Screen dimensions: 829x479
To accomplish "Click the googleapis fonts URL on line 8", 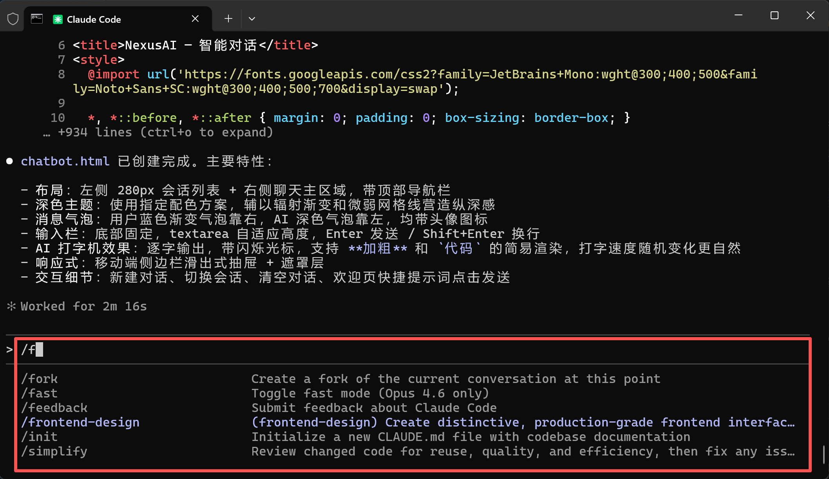I will point(415,81).
